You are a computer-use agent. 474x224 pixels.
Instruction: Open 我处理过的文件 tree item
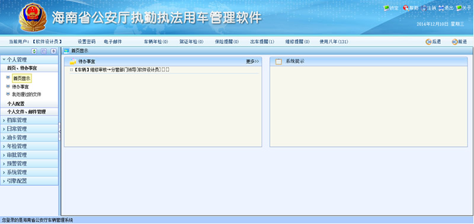click(27, 94)
